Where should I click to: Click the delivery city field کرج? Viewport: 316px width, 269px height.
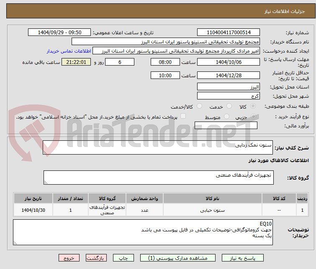coord(229,96)
